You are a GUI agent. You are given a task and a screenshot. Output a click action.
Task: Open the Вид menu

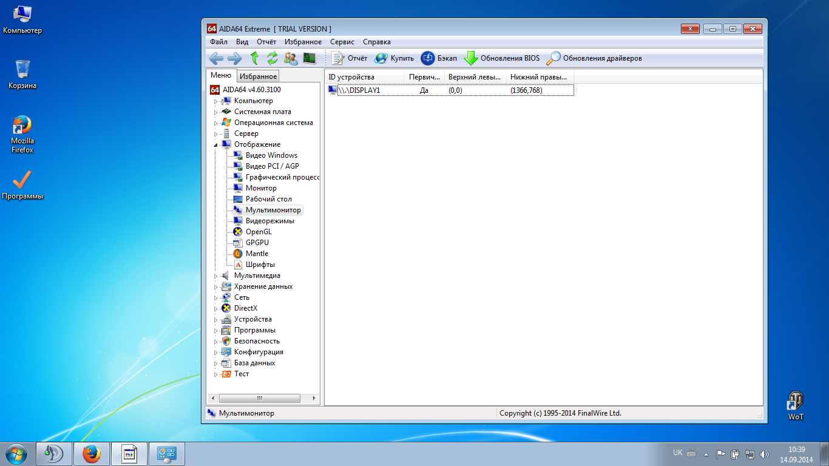pyautogui.click(x=242, y=42)
